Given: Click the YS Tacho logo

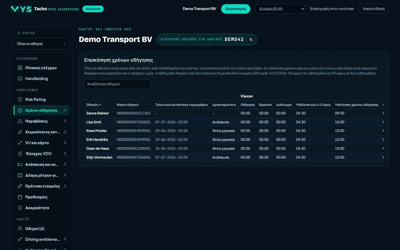Looking at the screenshot, I should (x=29, y=9).
